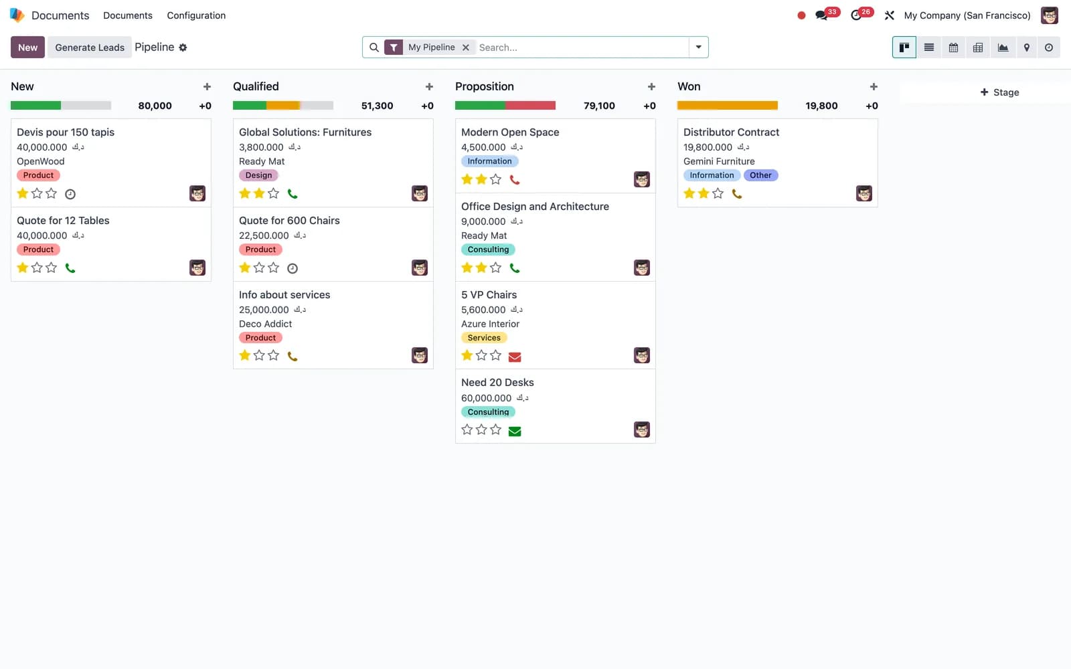The width and height of the screenshot is (1071, 669).
Task: Add a quick lead in Won column
Action: [874, 86]
